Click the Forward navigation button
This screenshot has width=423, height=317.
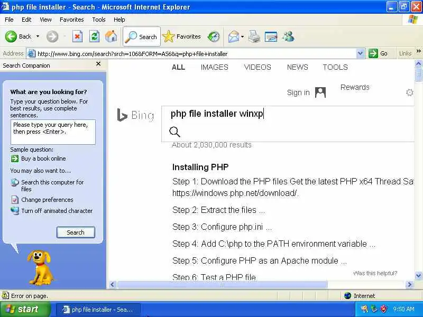pos(52,36)
